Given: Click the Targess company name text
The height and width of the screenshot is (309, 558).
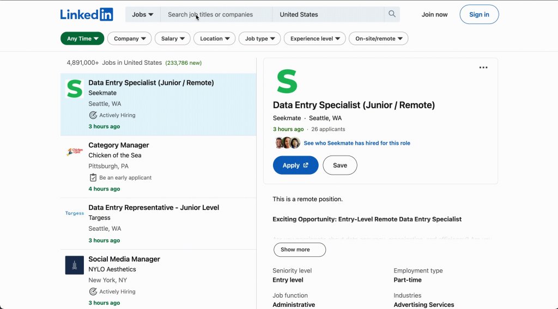Looking at the screenshot, I should tap(99, 218).
